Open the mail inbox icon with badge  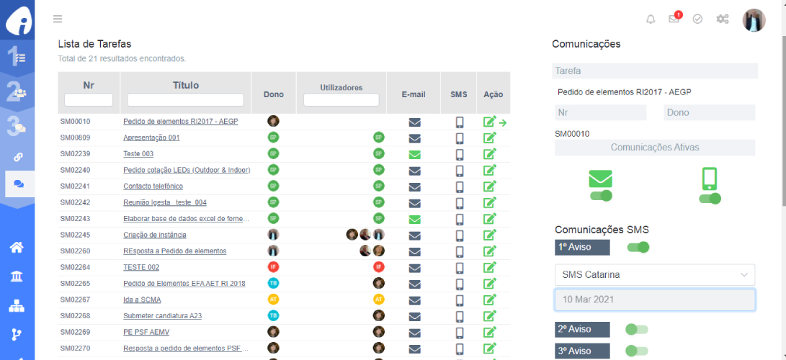click(674, 19)
